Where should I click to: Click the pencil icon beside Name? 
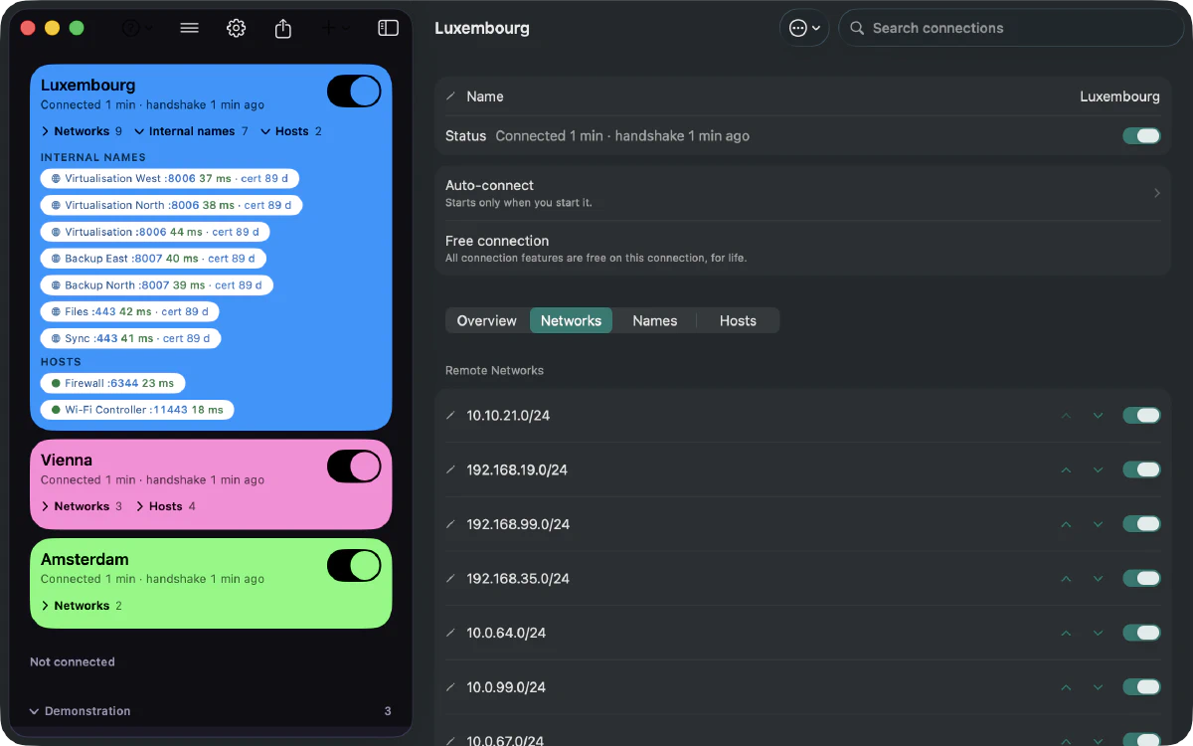[x=450, y=96]
